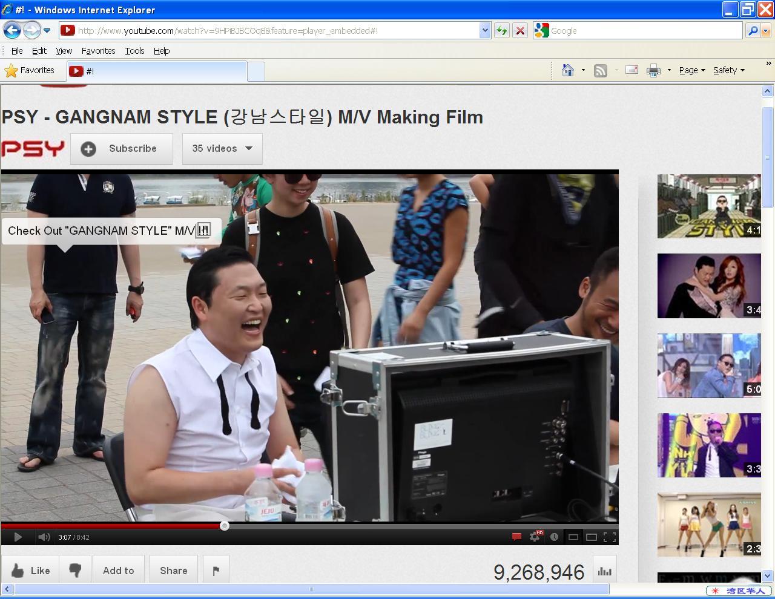Click the red PSY channel logo
This screenshot has height=599, width=775.
tap(33, 149)
